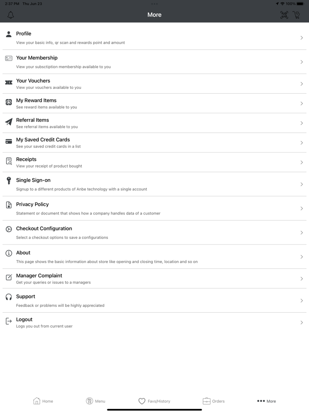309x413 pixels.
Task: Click the Single Sign-on key icon
Action: (8, 180)
